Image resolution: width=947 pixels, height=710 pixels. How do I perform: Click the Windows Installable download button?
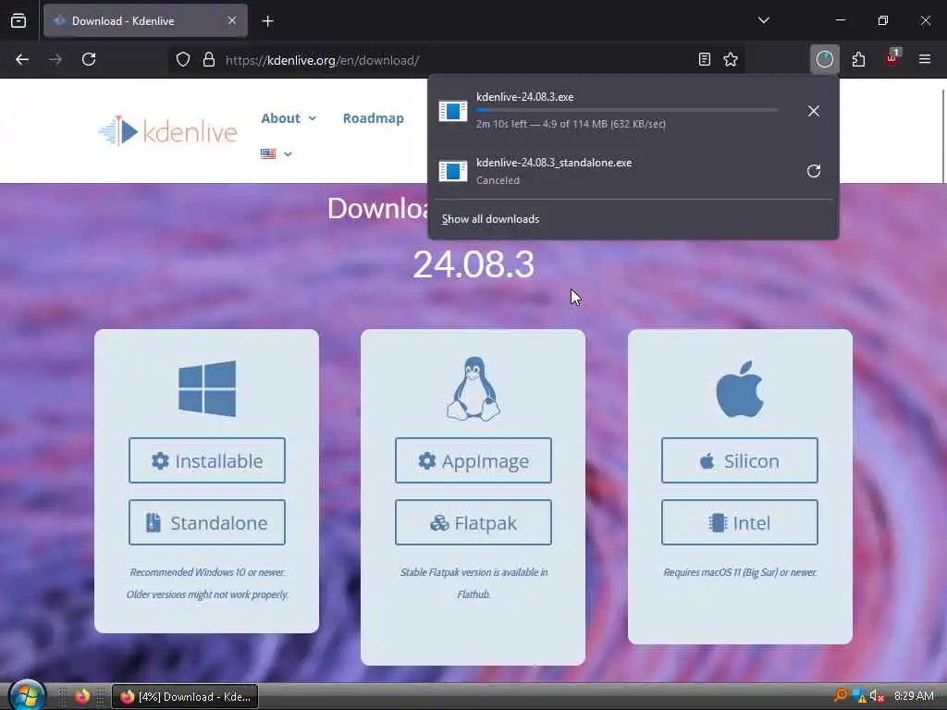click(207, 460)
